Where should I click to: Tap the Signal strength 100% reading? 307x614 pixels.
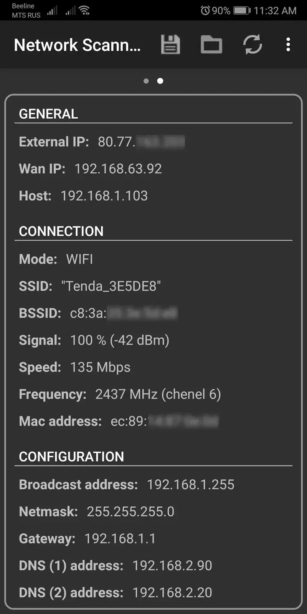[x=119, y=340]
